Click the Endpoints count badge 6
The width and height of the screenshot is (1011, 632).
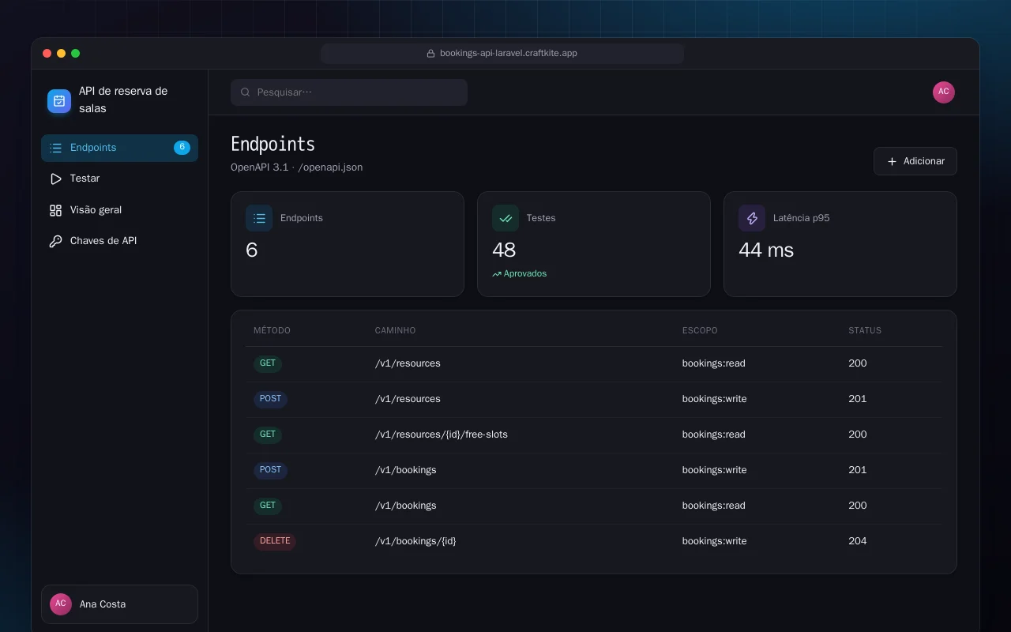[182, 148]
